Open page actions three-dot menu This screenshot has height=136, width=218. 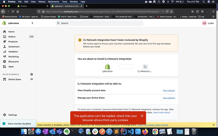[x=163, y=12]
